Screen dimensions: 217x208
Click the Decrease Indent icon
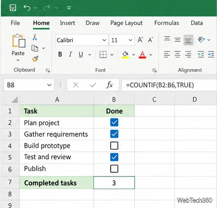tap(201, 54)
